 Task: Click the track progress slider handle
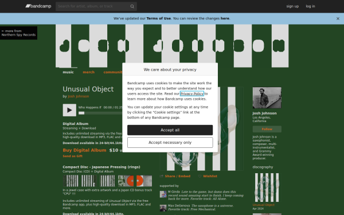coord(81,113)
